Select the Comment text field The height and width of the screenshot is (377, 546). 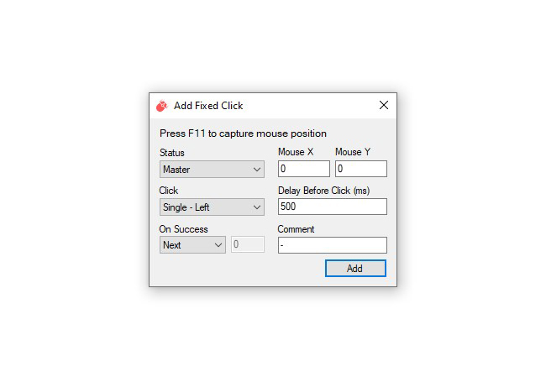pos(332,245)
